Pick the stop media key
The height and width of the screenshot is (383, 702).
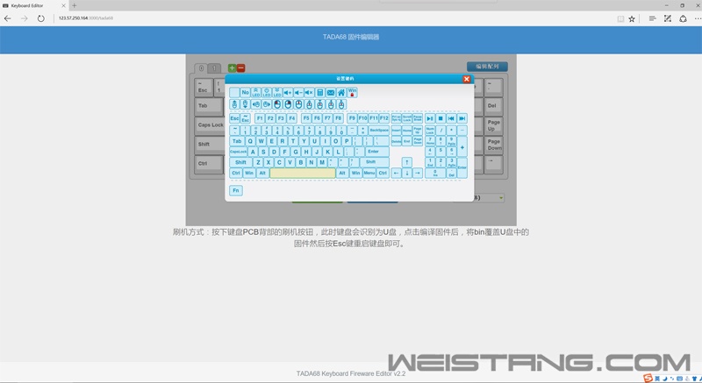click(441, 118)
